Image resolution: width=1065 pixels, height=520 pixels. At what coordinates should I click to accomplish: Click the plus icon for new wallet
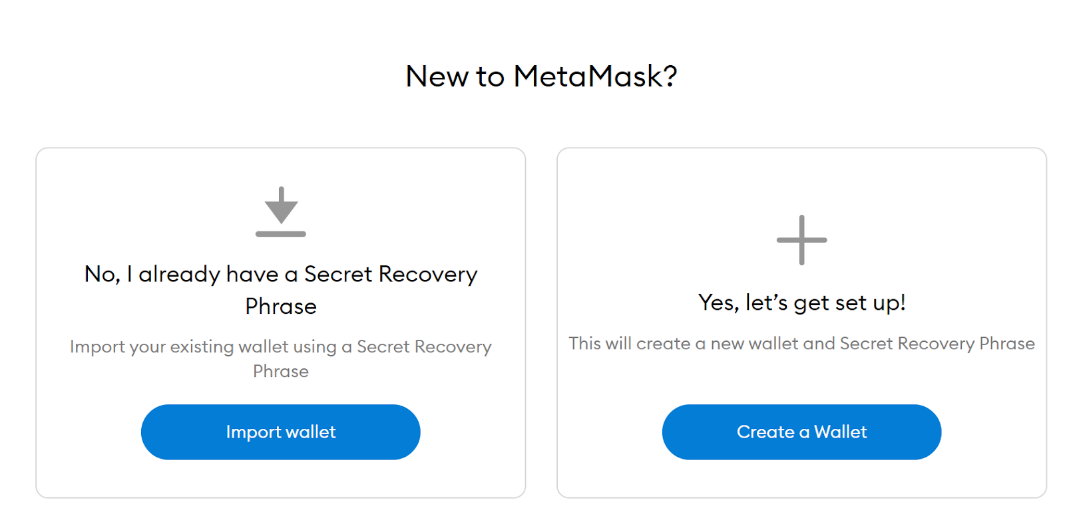pyautogui.click(x=801, y=240)
